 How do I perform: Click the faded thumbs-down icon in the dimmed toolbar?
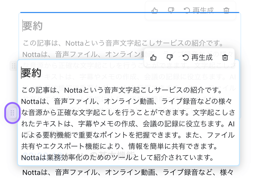[171, 10]
